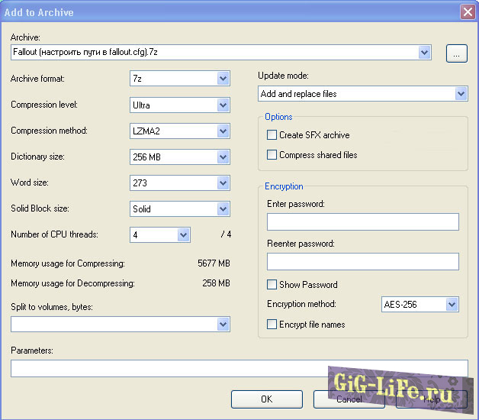The image size is (479, 420).
Task: Expand the Archive format dropdown
Action: click(x=223, y=79)
